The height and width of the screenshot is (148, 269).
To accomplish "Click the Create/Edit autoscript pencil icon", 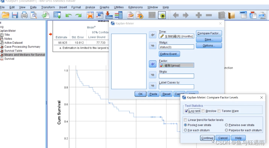I will (x=131, y=15).
